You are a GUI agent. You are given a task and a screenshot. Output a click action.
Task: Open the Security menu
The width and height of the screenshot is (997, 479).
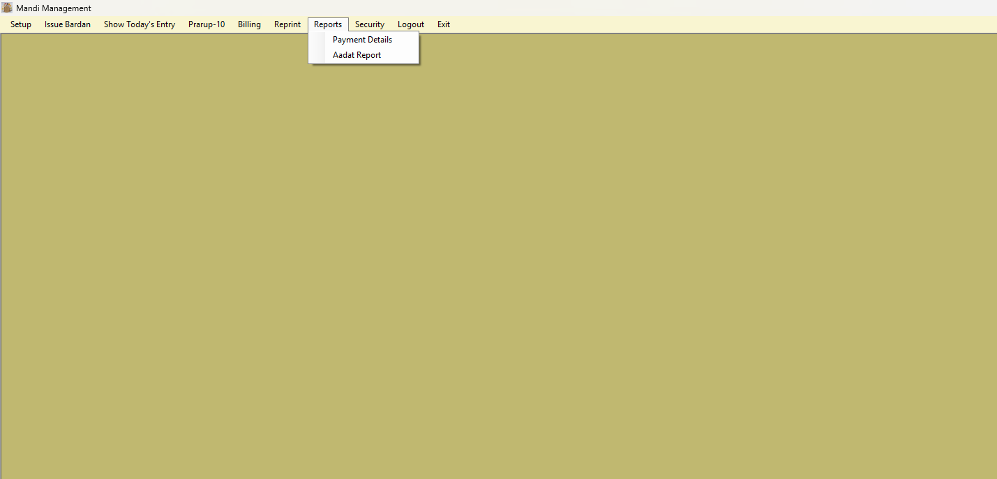point(370,24)
